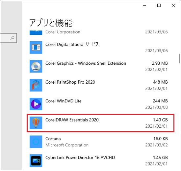Click the CyberLink PowerDirector 16 icon
This screenshot has width=181, height=171.
pyautogui.click(x=36, y=160)
